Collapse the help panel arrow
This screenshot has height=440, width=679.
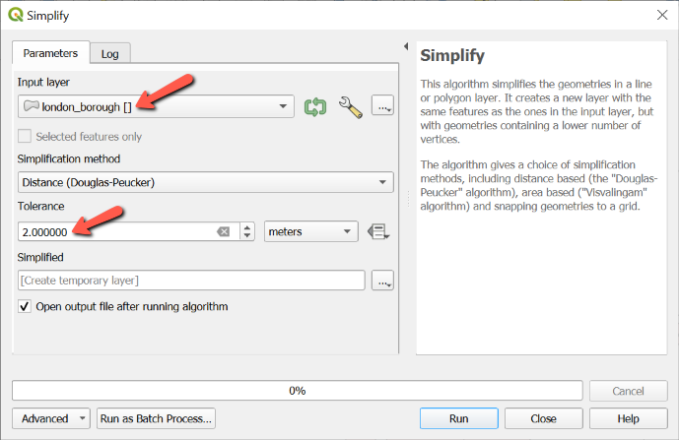tap(406, 46)
